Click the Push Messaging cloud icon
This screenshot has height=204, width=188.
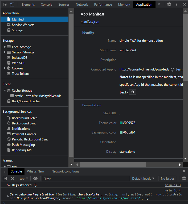click(x=9, y=144)
